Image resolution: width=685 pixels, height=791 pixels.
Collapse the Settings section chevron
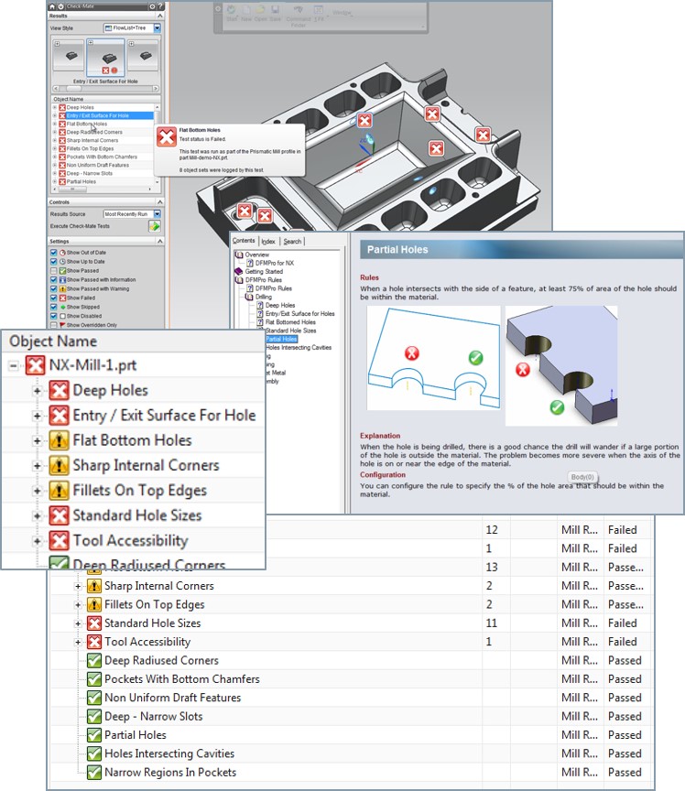pos(160,241)
